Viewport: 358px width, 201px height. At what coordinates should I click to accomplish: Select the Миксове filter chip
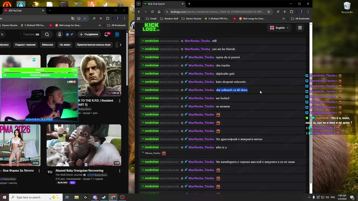point(48,45)
